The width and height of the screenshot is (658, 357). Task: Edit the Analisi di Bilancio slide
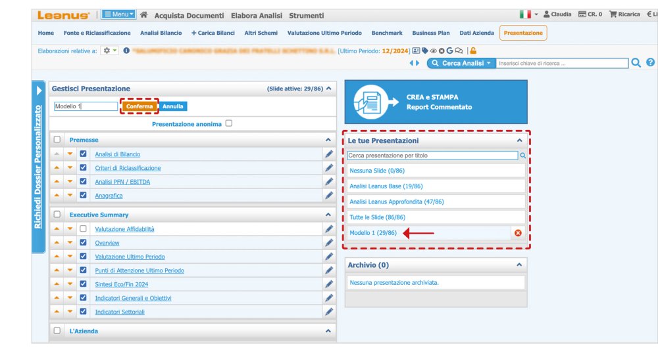pyautogui.click(x=329, y=154)
